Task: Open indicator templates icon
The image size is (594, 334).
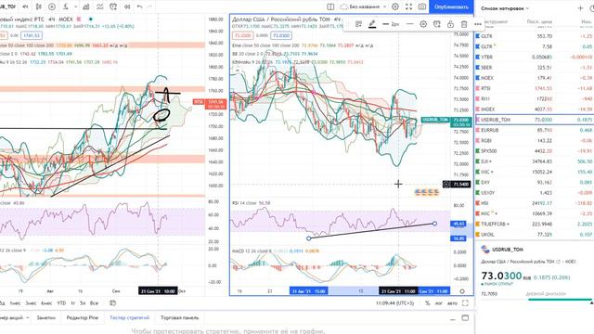Action: [x=99, y=6]
